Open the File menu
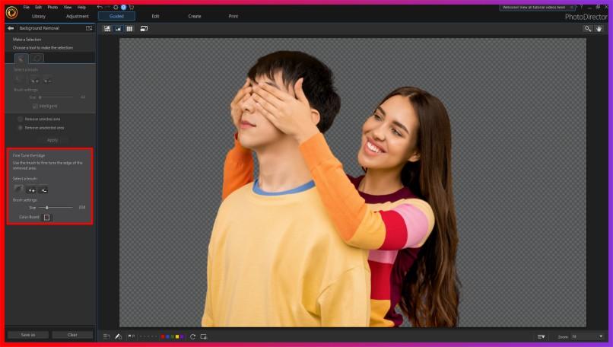 click(x=27, y=7)
